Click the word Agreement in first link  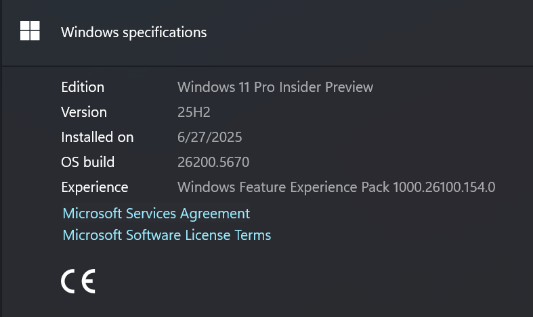click(215, 214)
